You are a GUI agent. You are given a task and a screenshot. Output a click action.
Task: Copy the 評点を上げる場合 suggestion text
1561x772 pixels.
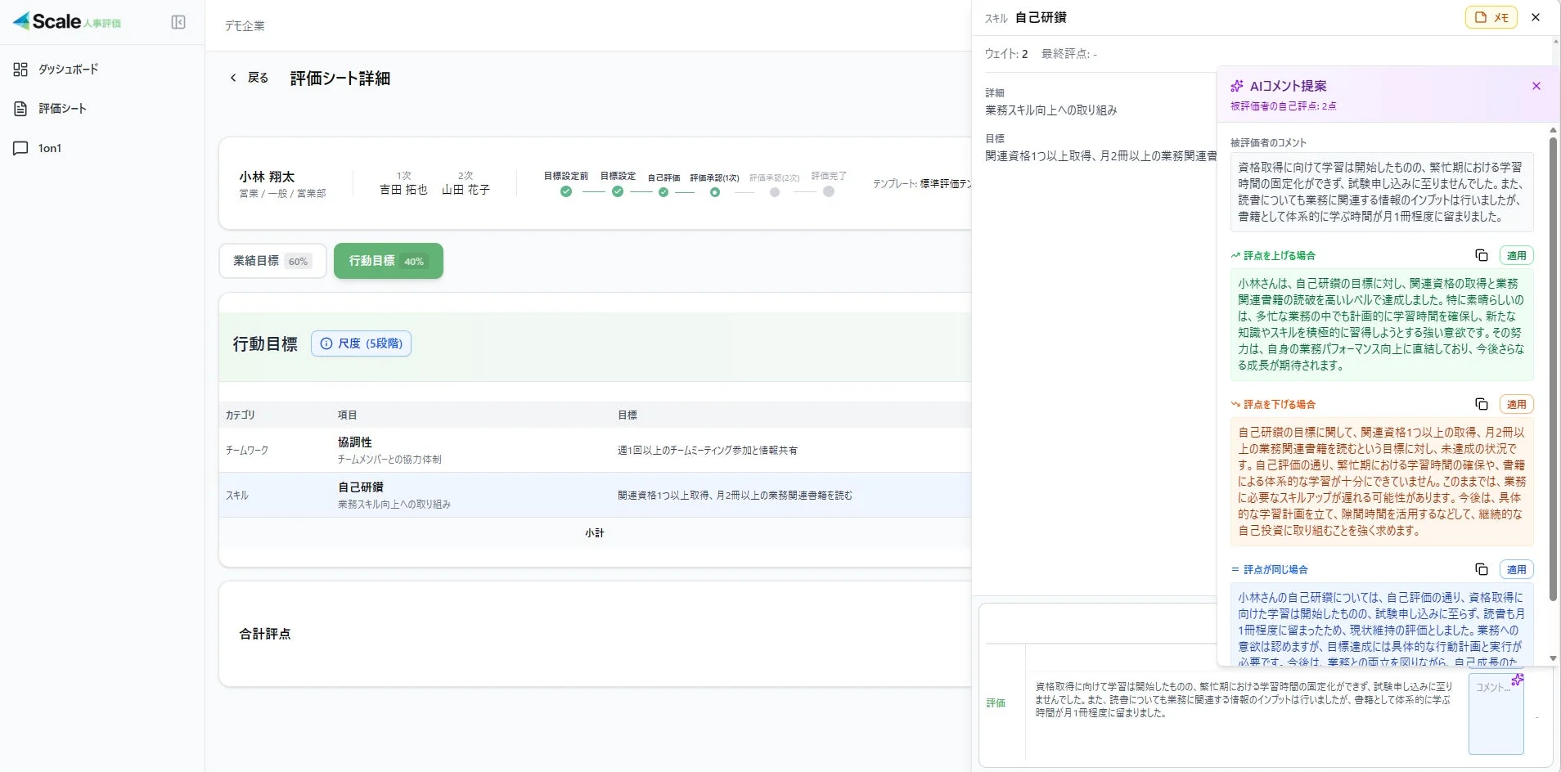point(1482,254)
